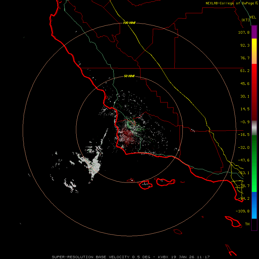
Task: Click the 50 NMI range ring label
Action: (x=129, y=76)
